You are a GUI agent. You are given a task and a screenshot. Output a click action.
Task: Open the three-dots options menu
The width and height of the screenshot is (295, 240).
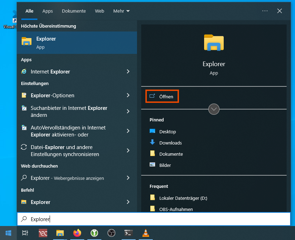[x=265, y=11]
